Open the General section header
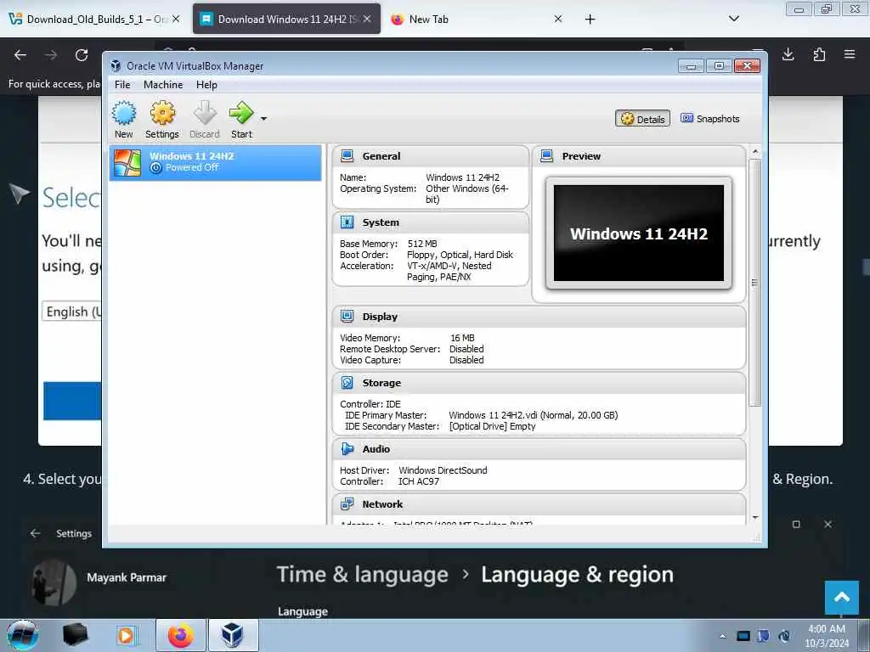This screenshot has height=652, width=870. point(431,156)
